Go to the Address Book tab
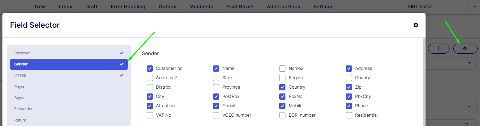This screenshot has width=480, height=126. tap(283, 7)
